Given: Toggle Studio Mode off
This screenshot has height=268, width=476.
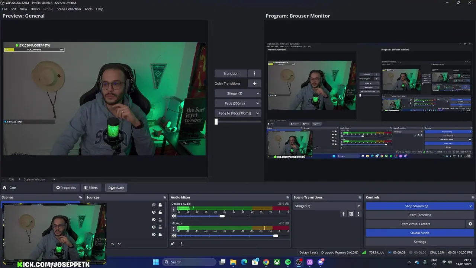Looking at the screenshot, I should [419, 233].
